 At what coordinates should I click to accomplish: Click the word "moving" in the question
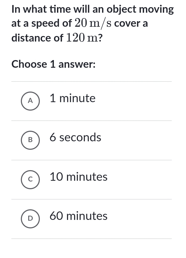pos(156,10)
